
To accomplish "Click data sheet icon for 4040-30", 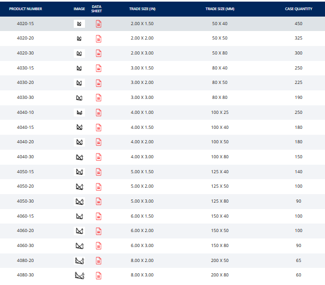I will [x=98, y=157].
